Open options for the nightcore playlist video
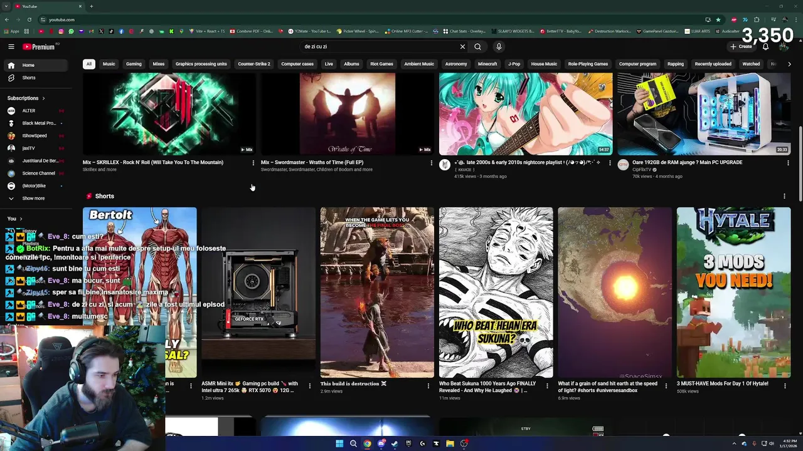Viewport: 803px width, 451px height. [x=610, y=163]
